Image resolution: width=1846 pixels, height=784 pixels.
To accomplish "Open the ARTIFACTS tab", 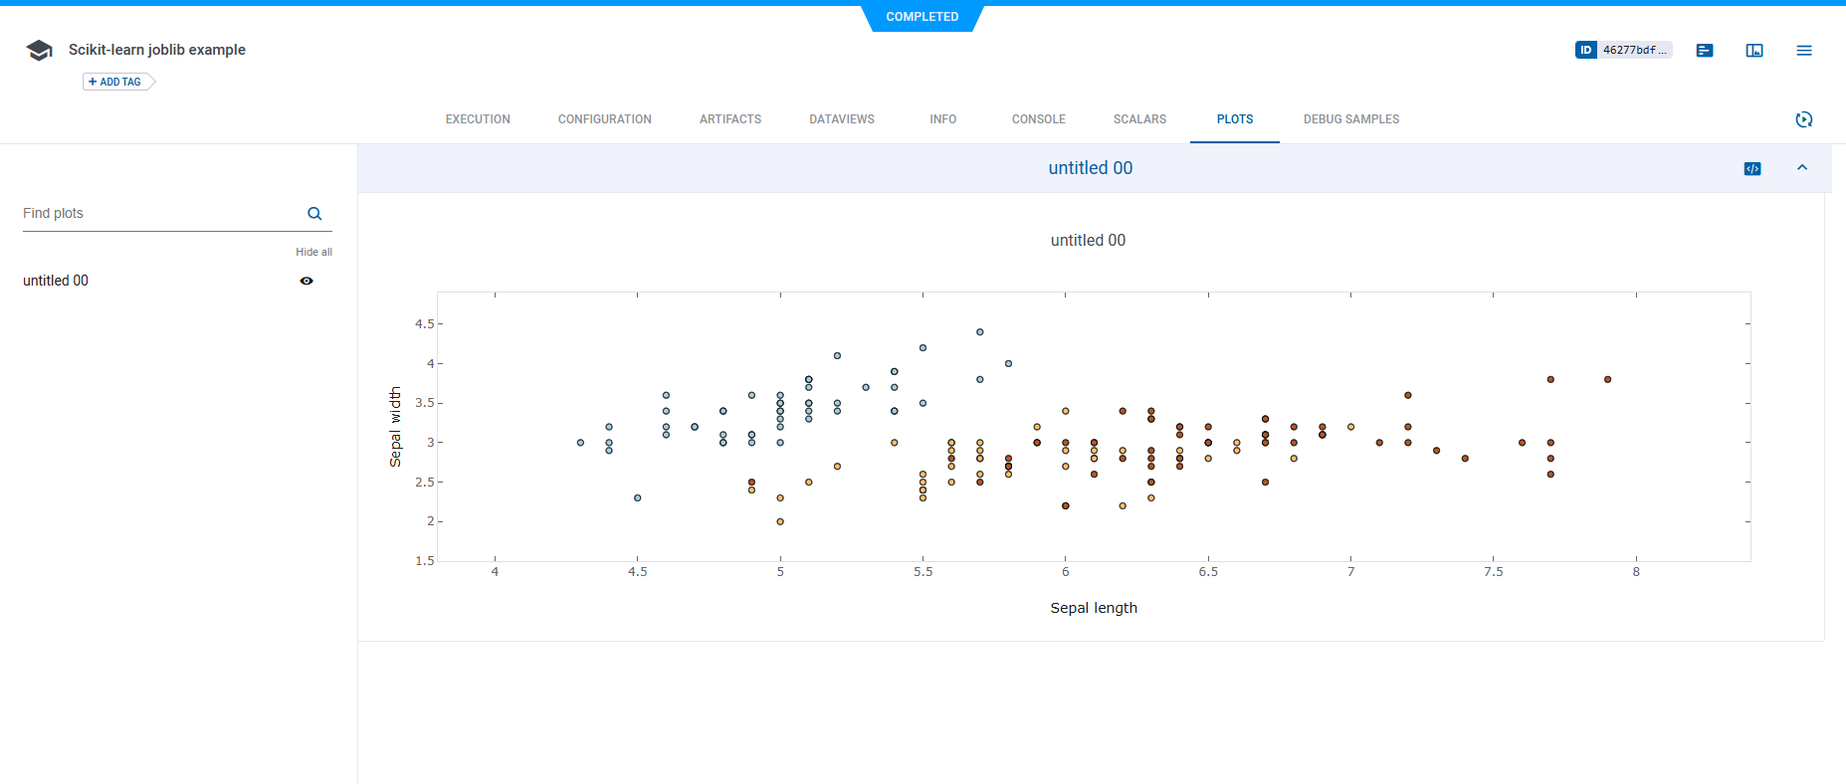I will (729, 119).
